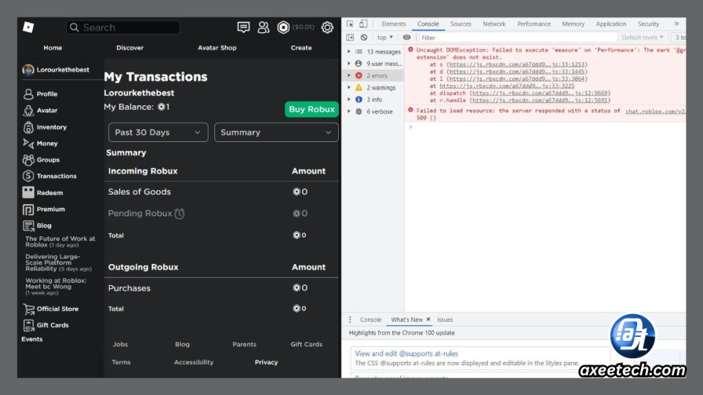Open the chat messages icon in header
Image resolution: width=703 pixels, height=395 pixels.
243,27
